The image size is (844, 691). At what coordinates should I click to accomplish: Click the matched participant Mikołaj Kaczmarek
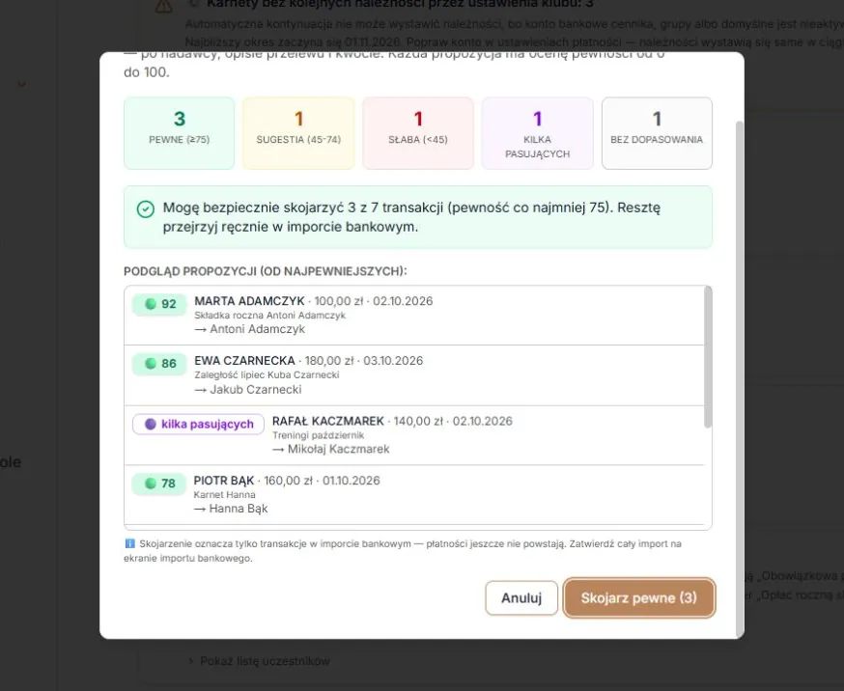(x=338, y=449)
